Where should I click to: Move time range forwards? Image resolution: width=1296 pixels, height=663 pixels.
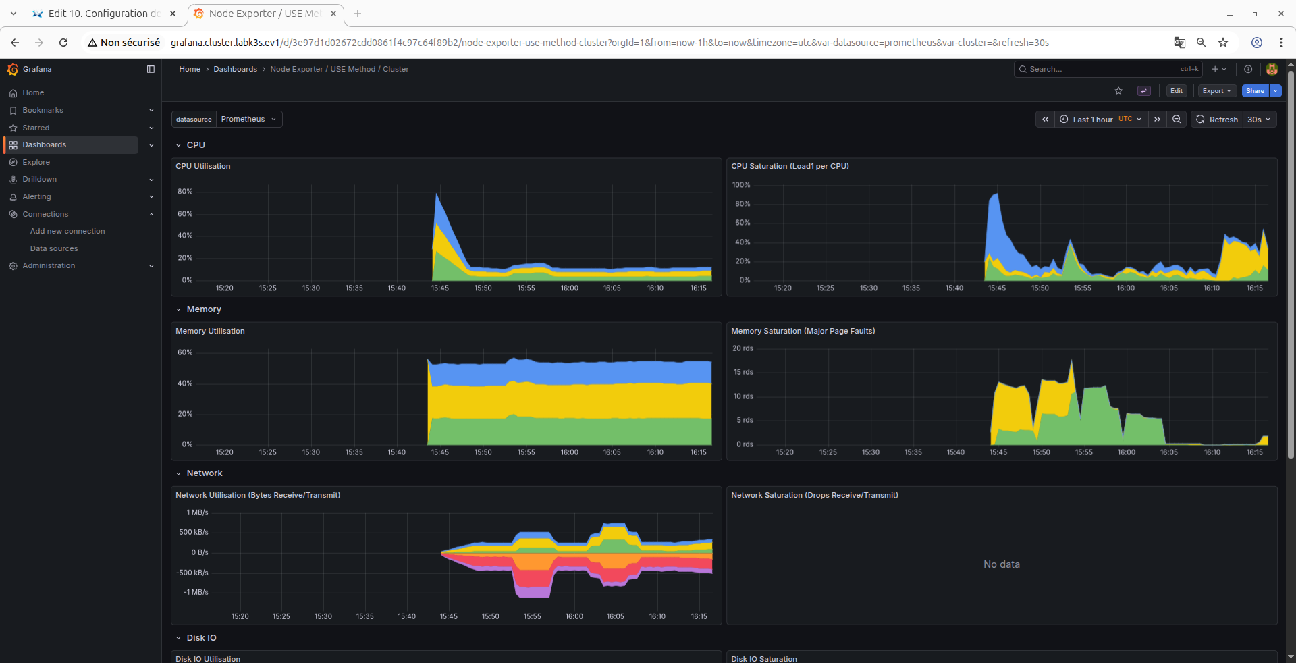coord(1157,120)
